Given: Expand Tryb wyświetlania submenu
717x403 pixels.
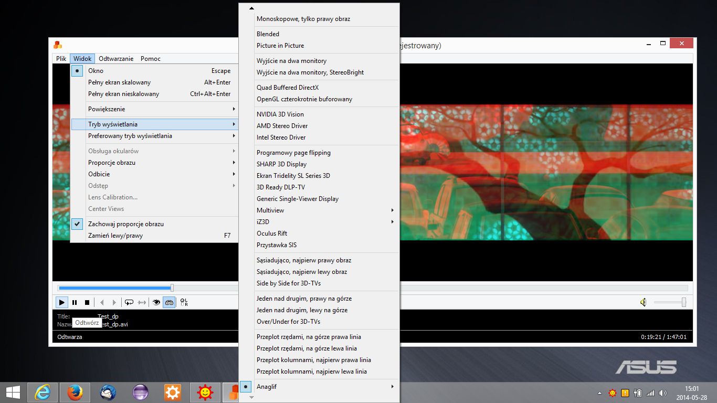Looking at the screenshot, I should pos(154,124).
